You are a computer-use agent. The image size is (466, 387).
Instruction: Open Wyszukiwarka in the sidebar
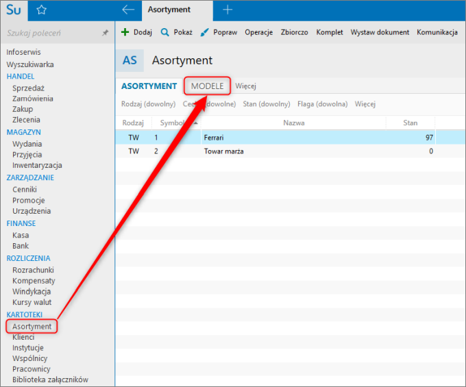[x=30, y=64]
